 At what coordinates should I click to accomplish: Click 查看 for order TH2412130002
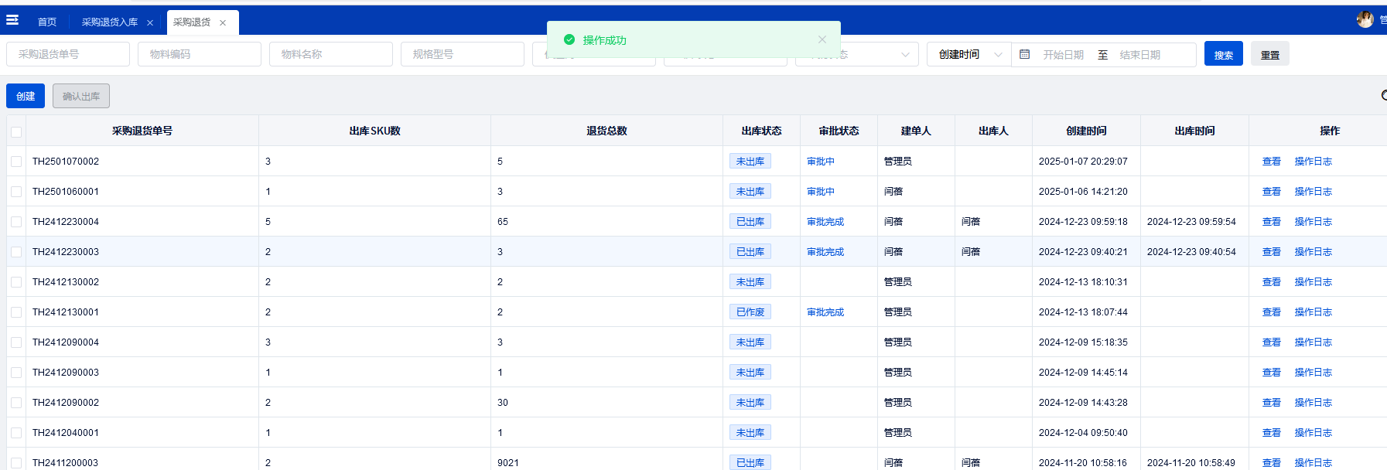pos(1271,282)
